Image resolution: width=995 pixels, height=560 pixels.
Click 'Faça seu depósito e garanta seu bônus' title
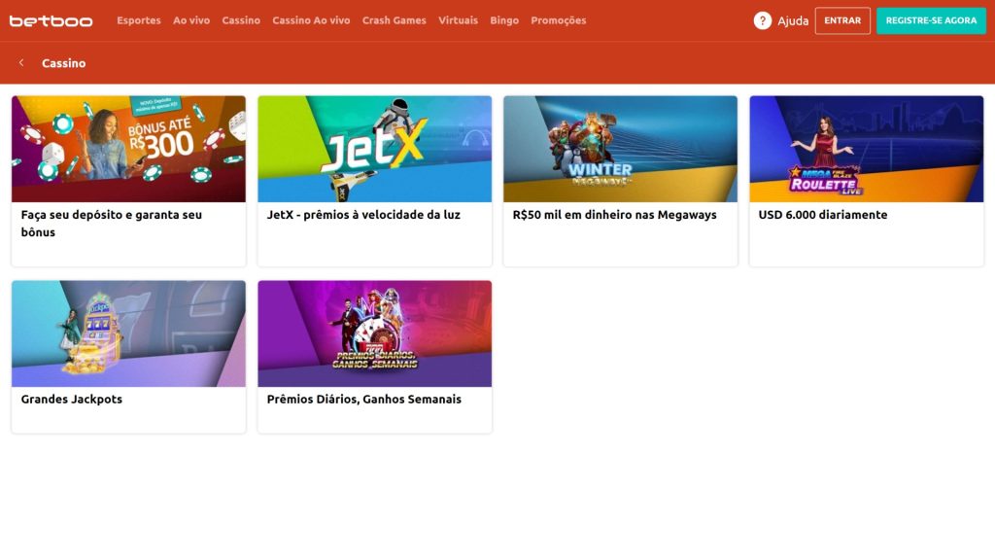click(112, 224)
